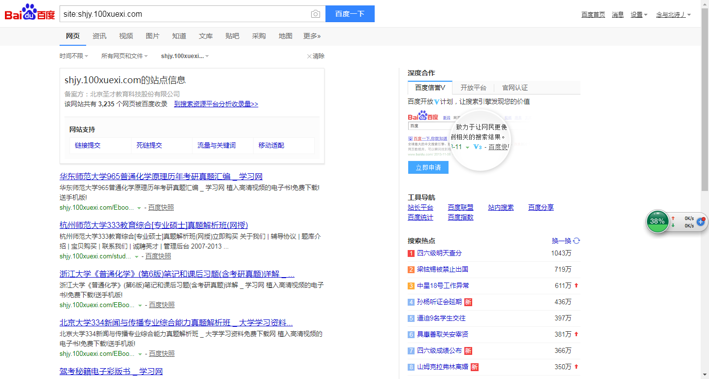Click 新 badge beside 四六级成绩布
The height and width of the screenshot is (379, 709).
[468, 350]
